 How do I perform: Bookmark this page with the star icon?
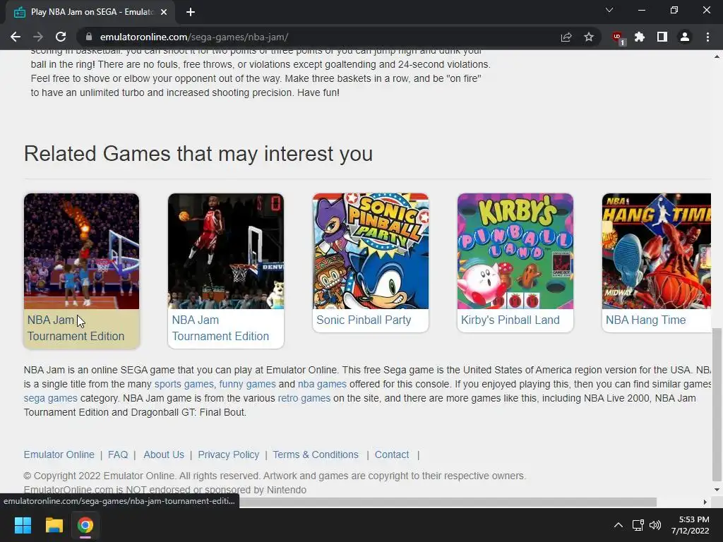589,37
